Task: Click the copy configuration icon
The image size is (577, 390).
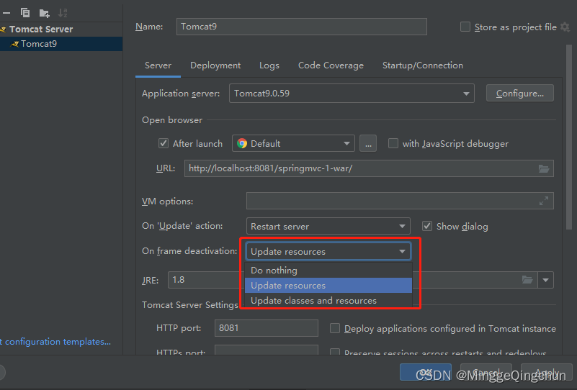Action: coord(25,13)
